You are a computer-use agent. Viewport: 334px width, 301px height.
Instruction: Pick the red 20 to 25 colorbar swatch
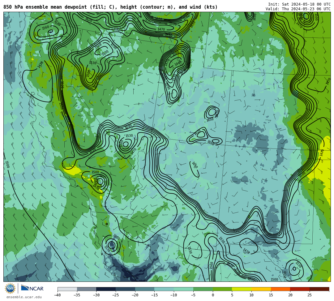click(300, 289)
